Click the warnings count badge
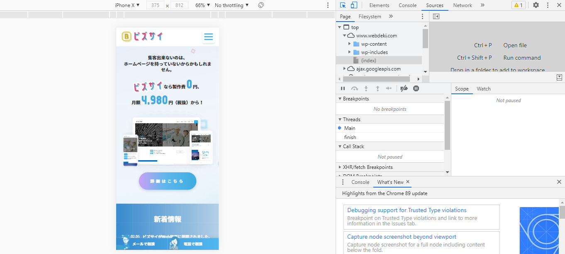Screen dimensions: 565x254 point(518,5)
